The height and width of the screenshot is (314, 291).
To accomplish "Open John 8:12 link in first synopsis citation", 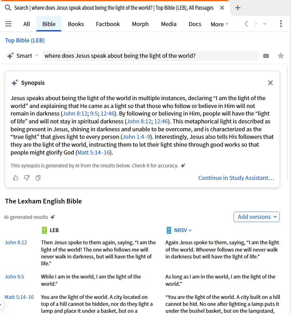I will (x=75, y=114).
